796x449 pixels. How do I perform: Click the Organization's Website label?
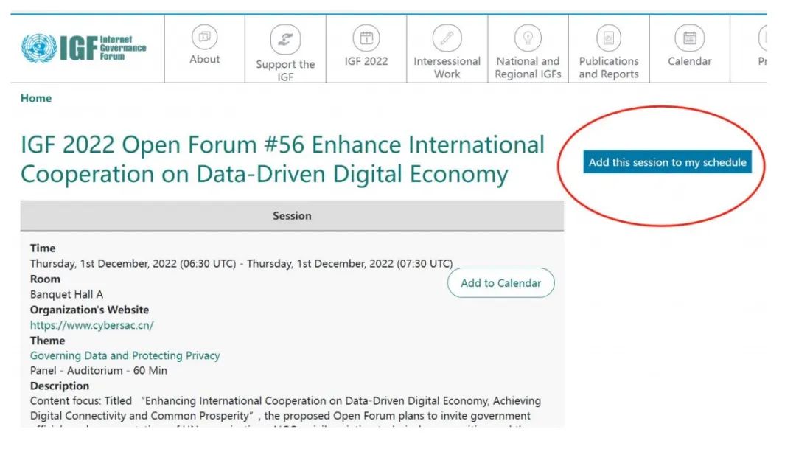click(x=89, y=310)
